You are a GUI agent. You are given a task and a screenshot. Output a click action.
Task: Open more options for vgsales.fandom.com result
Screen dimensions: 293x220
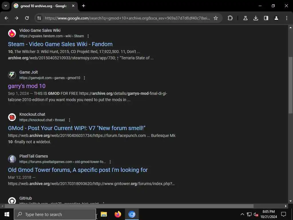point(88,36)
